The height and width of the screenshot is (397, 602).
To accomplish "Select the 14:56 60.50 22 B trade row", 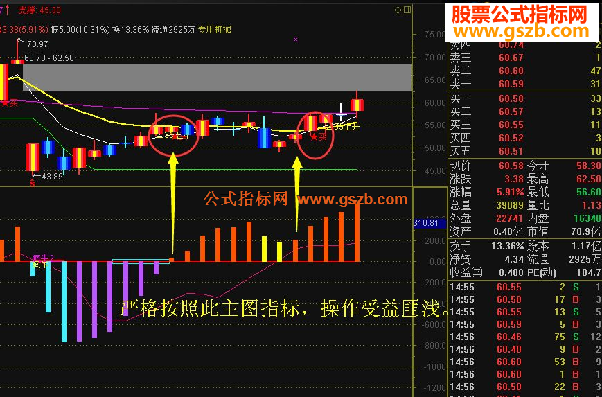I will coord(525,387).
